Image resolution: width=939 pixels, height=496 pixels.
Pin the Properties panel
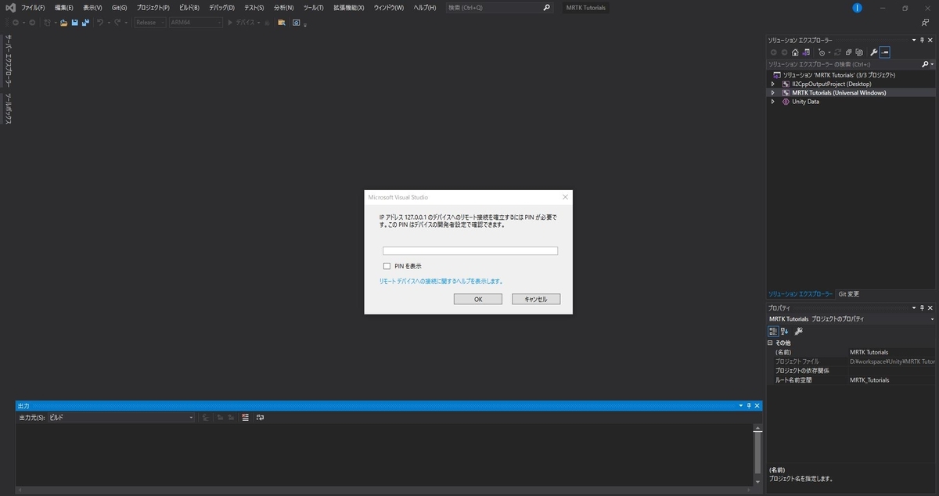922,308
